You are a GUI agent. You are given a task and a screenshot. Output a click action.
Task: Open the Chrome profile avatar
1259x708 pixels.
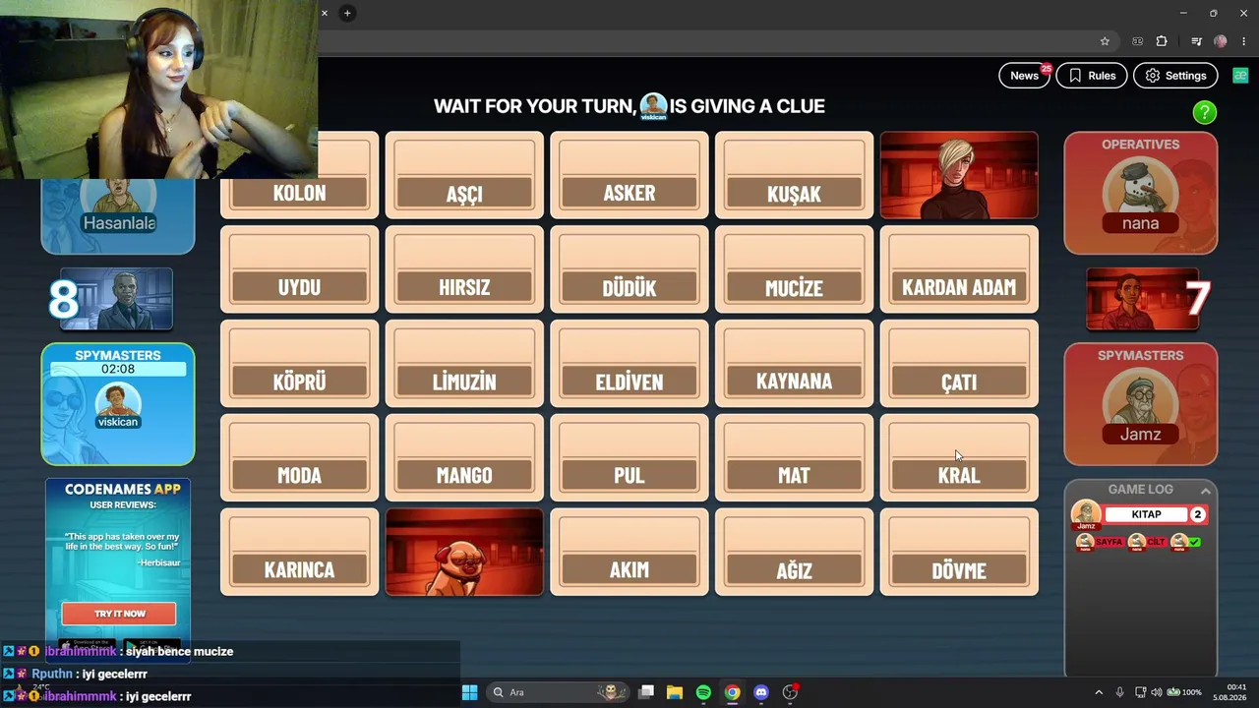pos(1221,41)
